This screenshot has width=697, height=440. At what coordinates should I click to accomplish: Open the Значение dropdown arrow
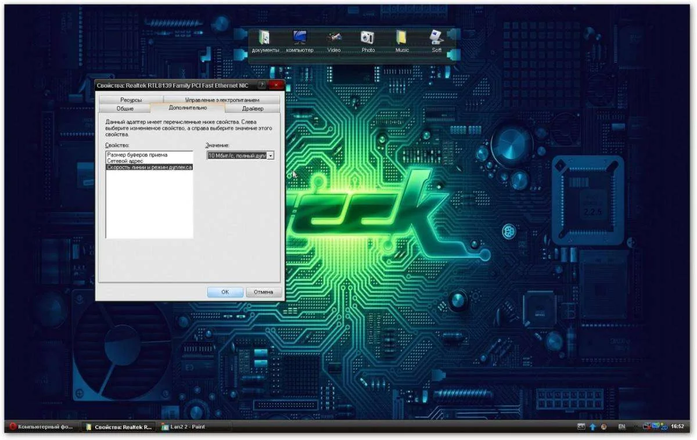point(271,156)
